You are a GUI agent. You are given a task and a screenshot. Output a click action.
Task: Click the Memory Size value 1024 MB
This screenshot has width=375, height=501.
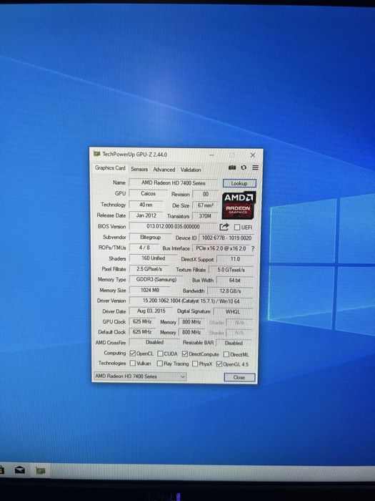pyautogui.click(x=150, y=290)
